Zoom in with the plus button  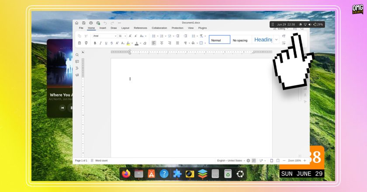coord(305,161)
